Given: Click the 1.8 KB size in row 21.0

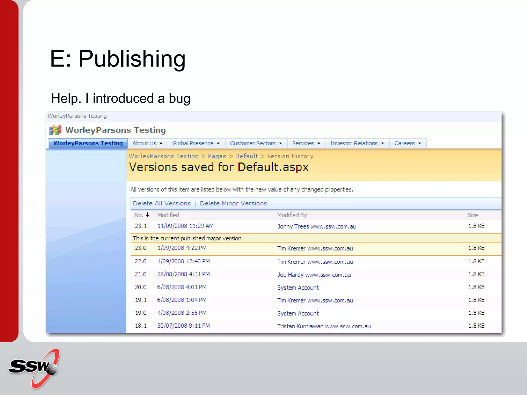Looking at the screenshot, I should (x=476, y=274).
